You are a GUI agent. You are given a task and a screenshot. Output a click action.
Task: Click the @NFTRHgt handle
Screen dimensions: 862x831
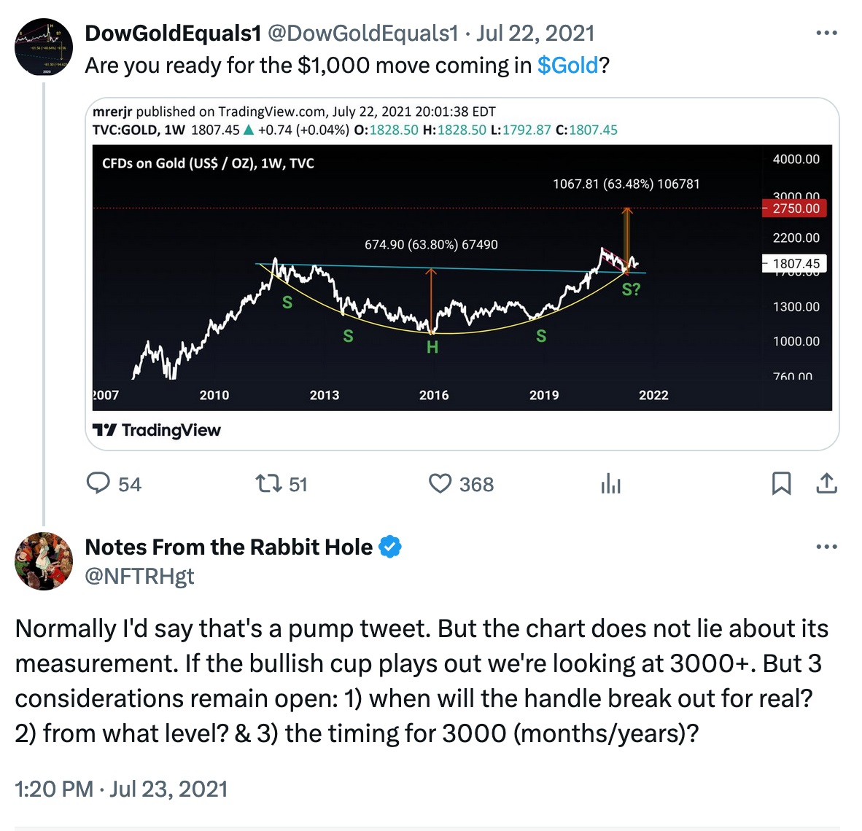click(140, 576)
